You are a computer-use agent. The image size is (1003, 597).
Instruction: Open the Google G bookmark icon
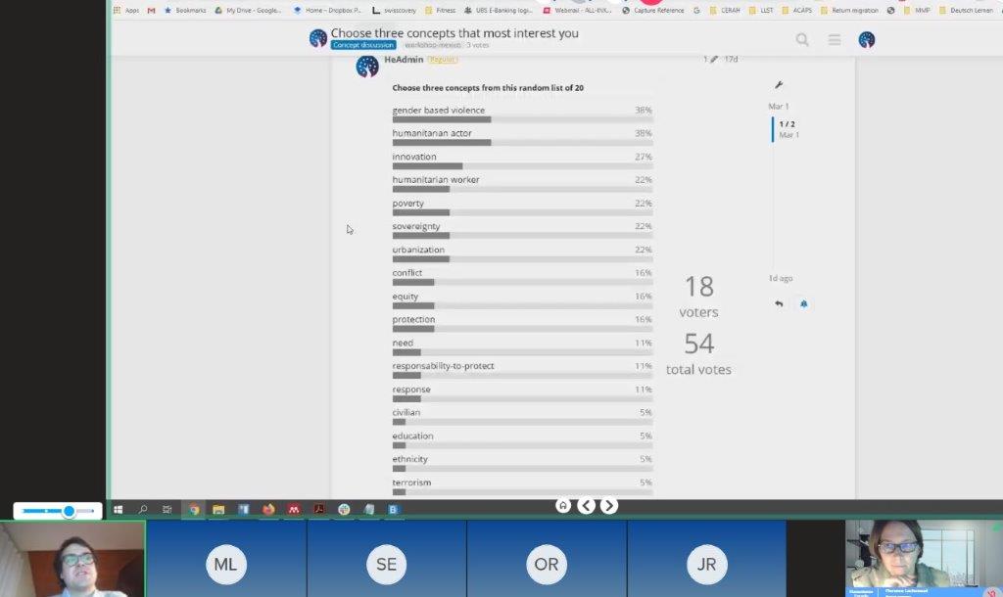click(696, 10)
